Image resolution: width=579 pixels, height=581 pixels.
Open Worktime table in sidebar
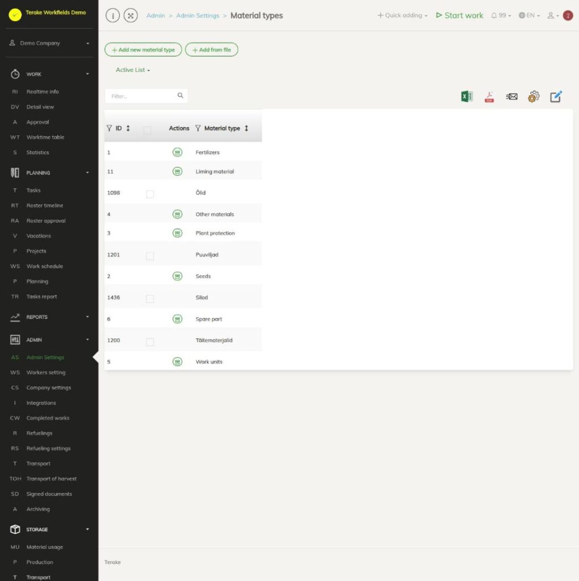click(45, 137)
